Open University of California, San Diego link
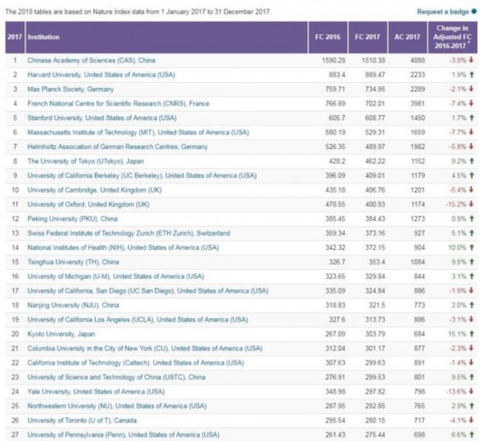Image resolution: width=480 pixels, height=441 pixels. (147, 290)
